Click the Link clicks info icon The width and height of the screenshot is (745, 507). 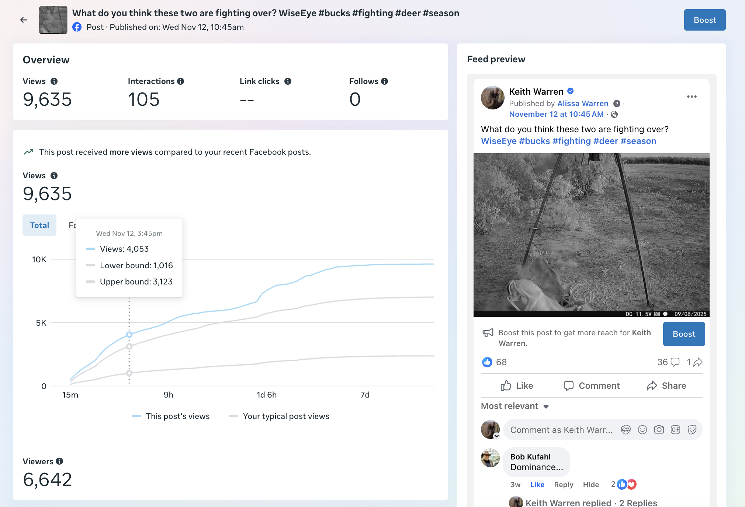(288, 81)
